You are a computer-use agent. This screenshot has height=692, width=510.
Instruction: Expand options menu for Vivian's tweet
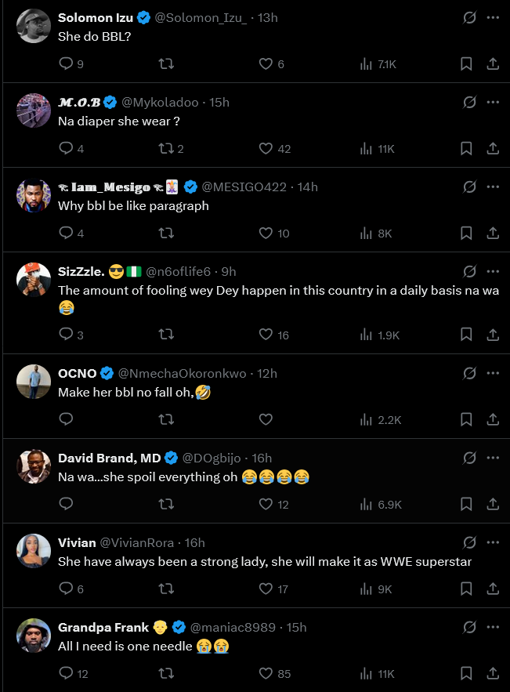coord(493,542)
